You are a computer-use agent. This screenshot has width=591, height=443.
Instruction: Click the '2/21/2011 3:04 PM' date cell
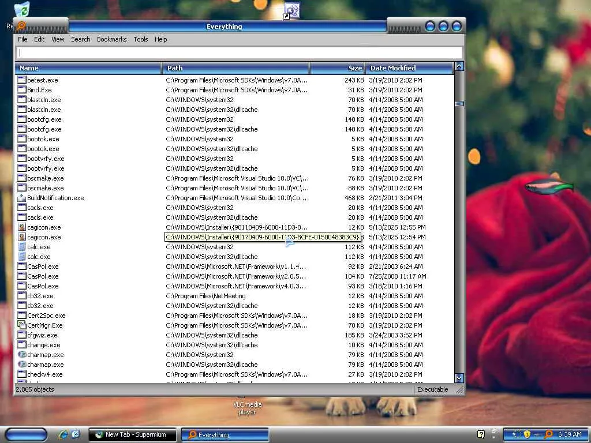click(x=396, y=198)
